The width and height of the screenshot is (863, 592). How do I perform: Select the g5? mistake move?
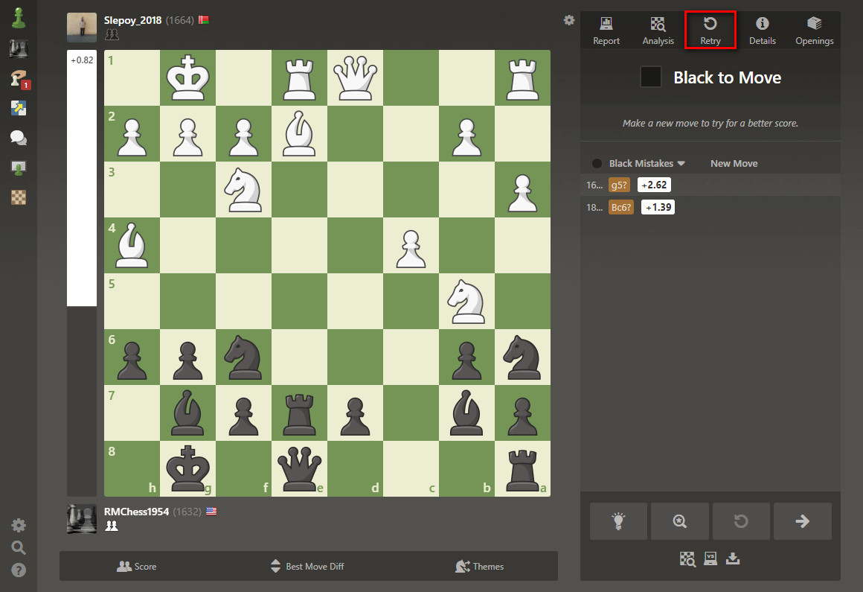619,185
